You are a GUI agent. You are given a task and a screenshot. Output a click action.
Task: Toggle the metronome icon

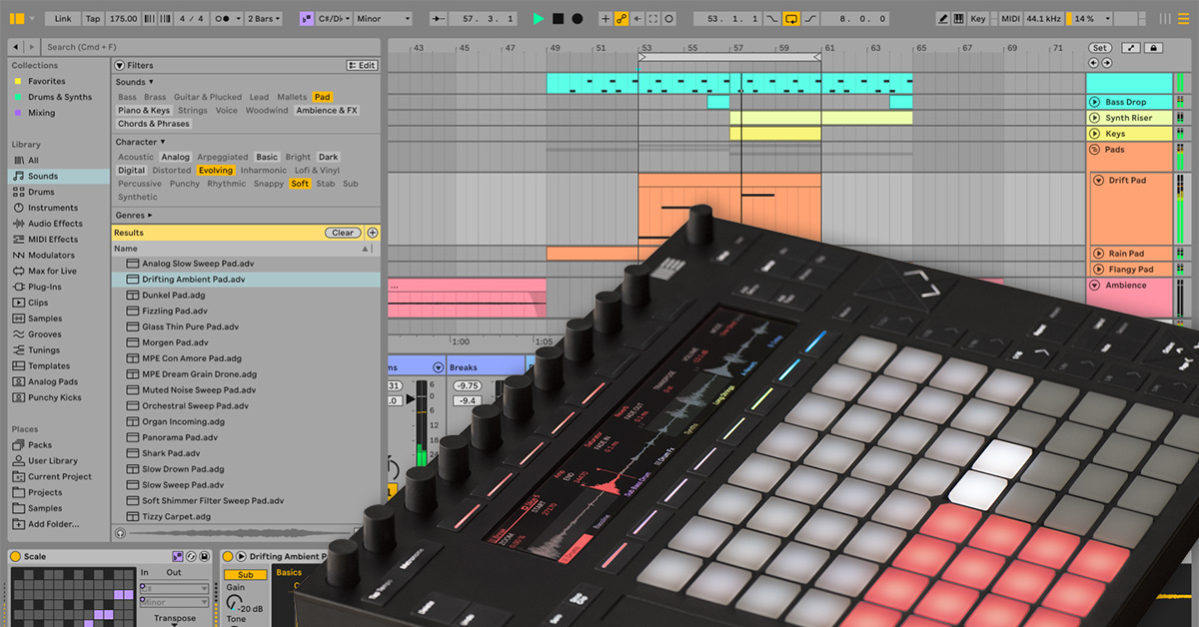(x=225, y=18)
